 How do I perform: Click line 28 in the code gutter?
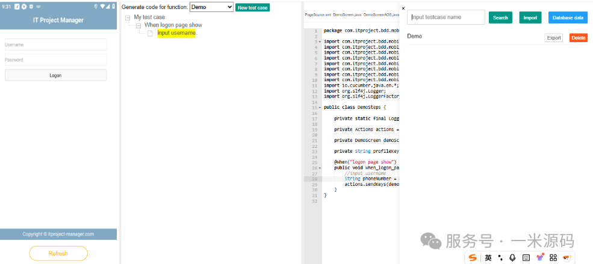(x=315, y=179)
